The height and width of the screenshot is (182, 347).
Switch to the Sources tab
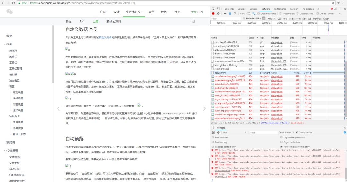click(254, 9)
